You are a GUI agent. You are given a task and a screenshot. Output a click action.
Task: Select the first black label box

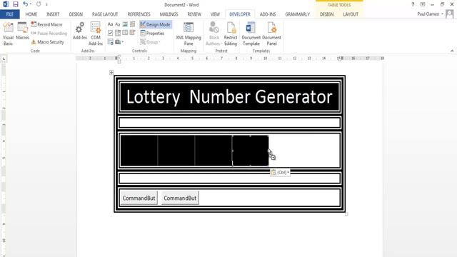(x=139, y=151)
